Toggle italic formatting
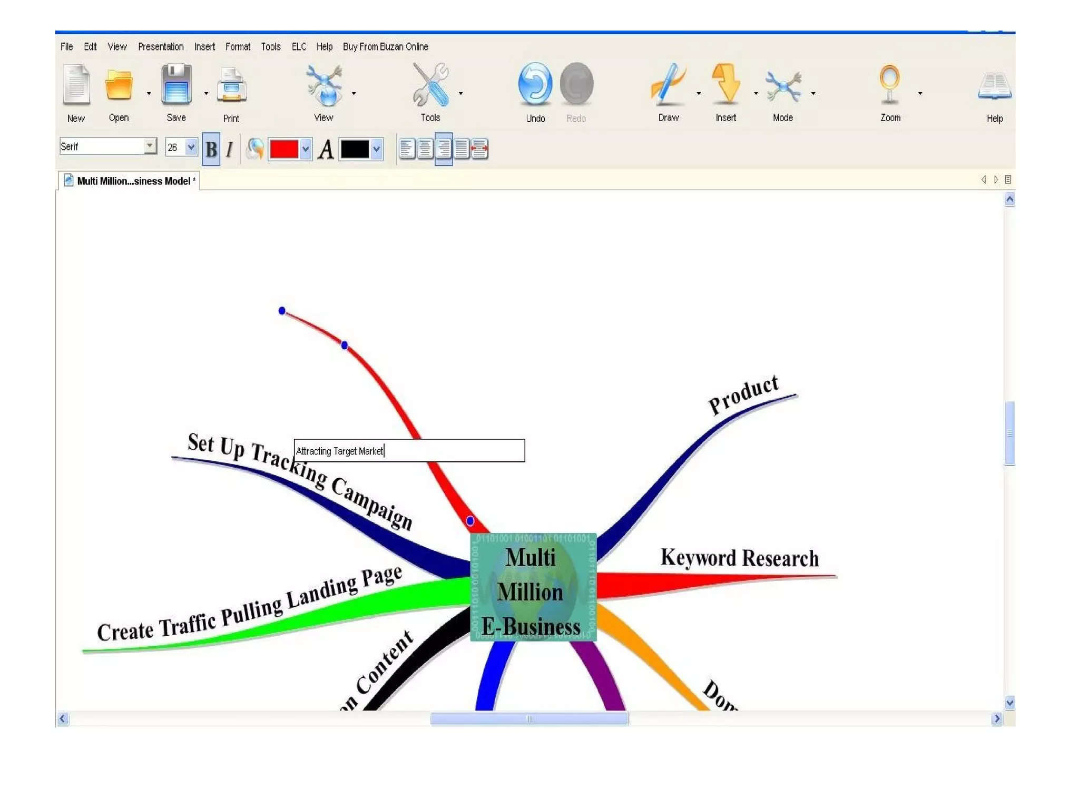 coord(229,150)
